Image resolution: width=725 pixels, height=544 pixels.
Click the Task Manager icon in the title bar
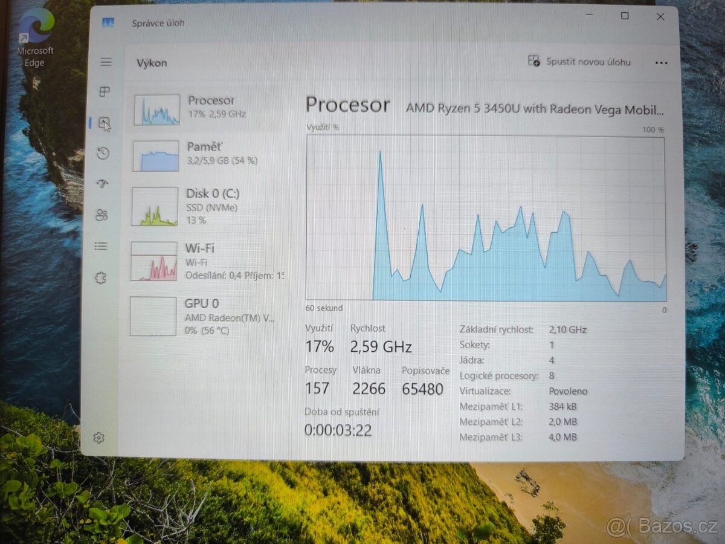pyautogui.click(x=109, y=22)
